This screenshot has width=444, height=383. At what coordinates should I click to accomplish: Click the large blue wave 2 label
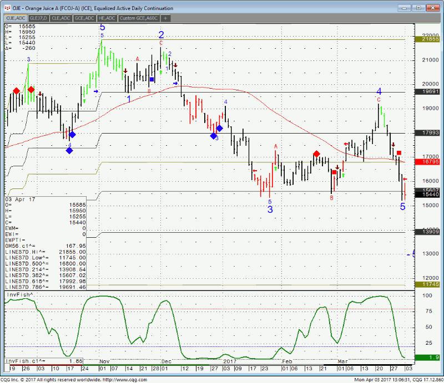[161, 35]
